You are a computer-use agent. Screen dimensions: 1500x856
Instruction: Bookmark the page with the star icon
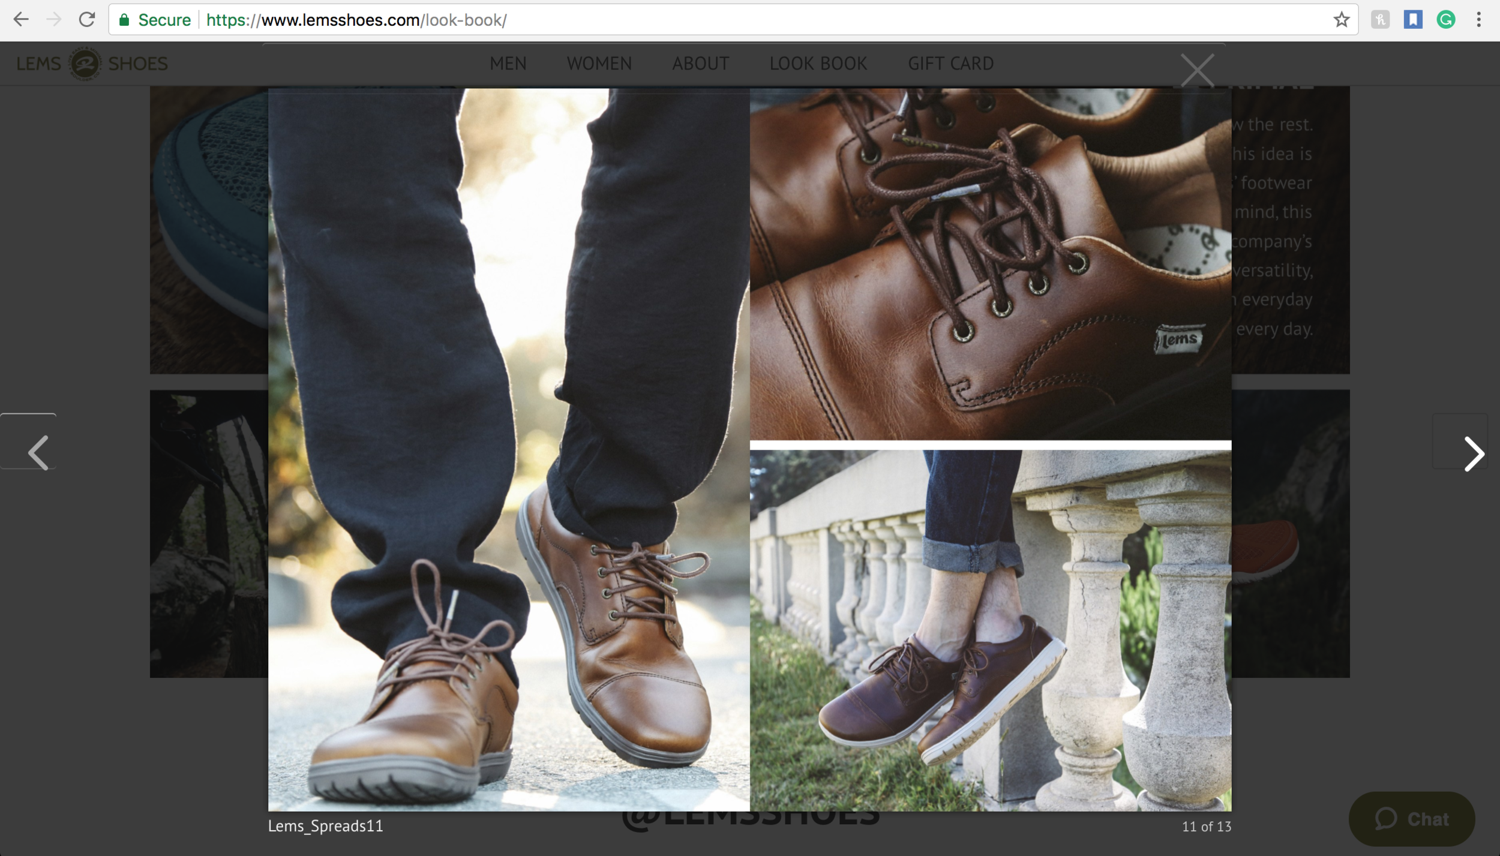(1341, 20)
